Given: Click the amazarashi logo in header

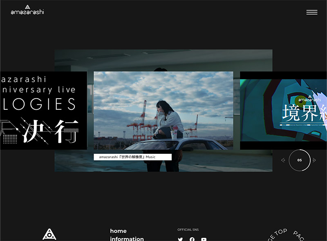Looking at the screenshot, I should 27,10.
